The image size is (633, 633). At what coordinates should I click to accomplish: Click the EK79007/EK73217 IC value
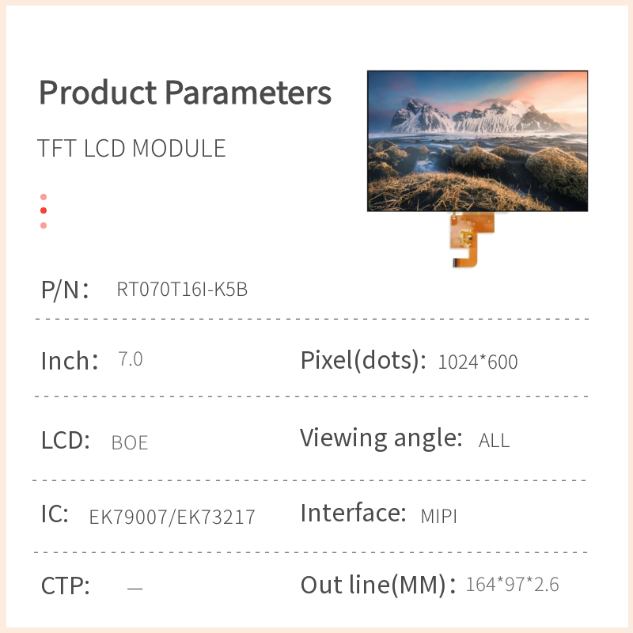coord(172,517)
